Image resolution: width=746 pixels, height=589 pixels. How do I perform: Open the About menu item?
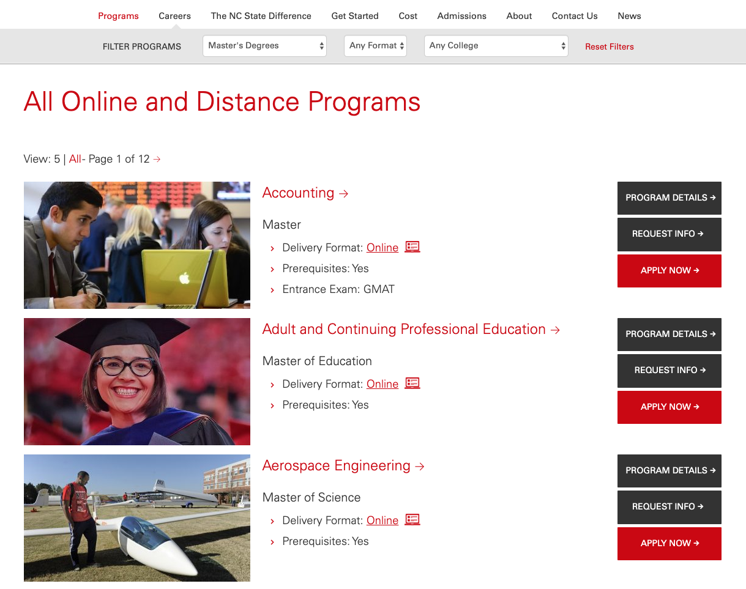(x=519, y=16)
